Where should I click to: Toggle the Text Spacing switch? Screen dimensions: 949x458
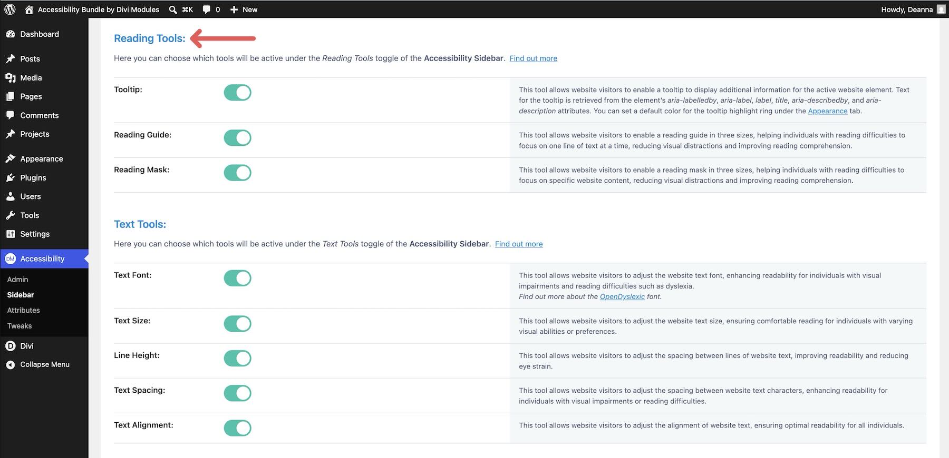pyautogui.click(x=238, y=393)
